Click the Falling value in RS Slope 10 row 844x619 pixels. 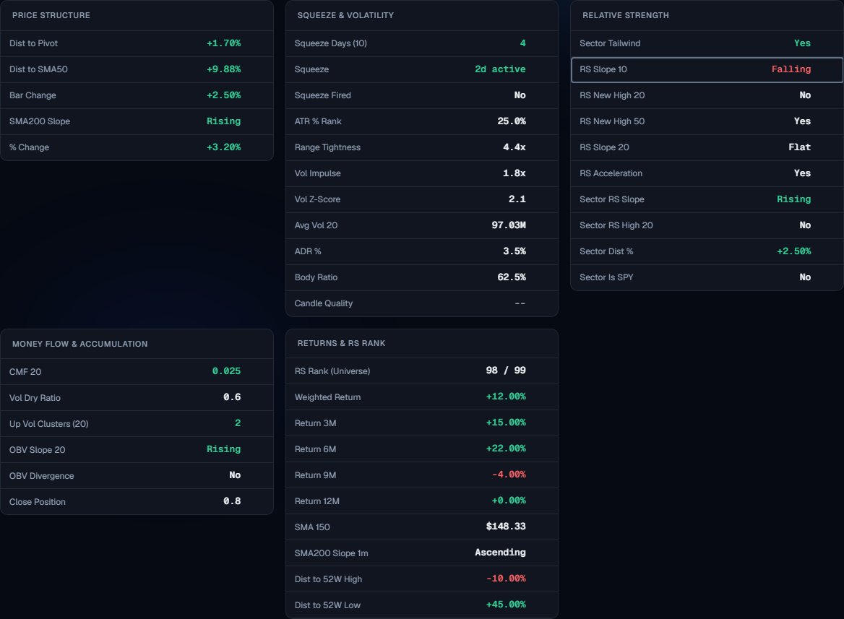(791, 69)
